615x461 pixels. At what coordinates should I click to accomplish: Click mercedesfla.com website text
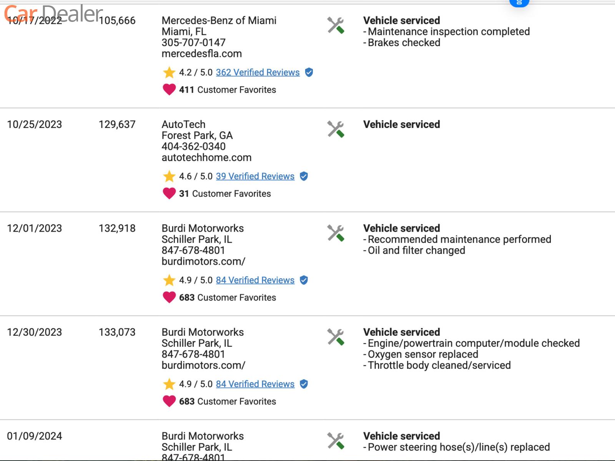(202, 54)
